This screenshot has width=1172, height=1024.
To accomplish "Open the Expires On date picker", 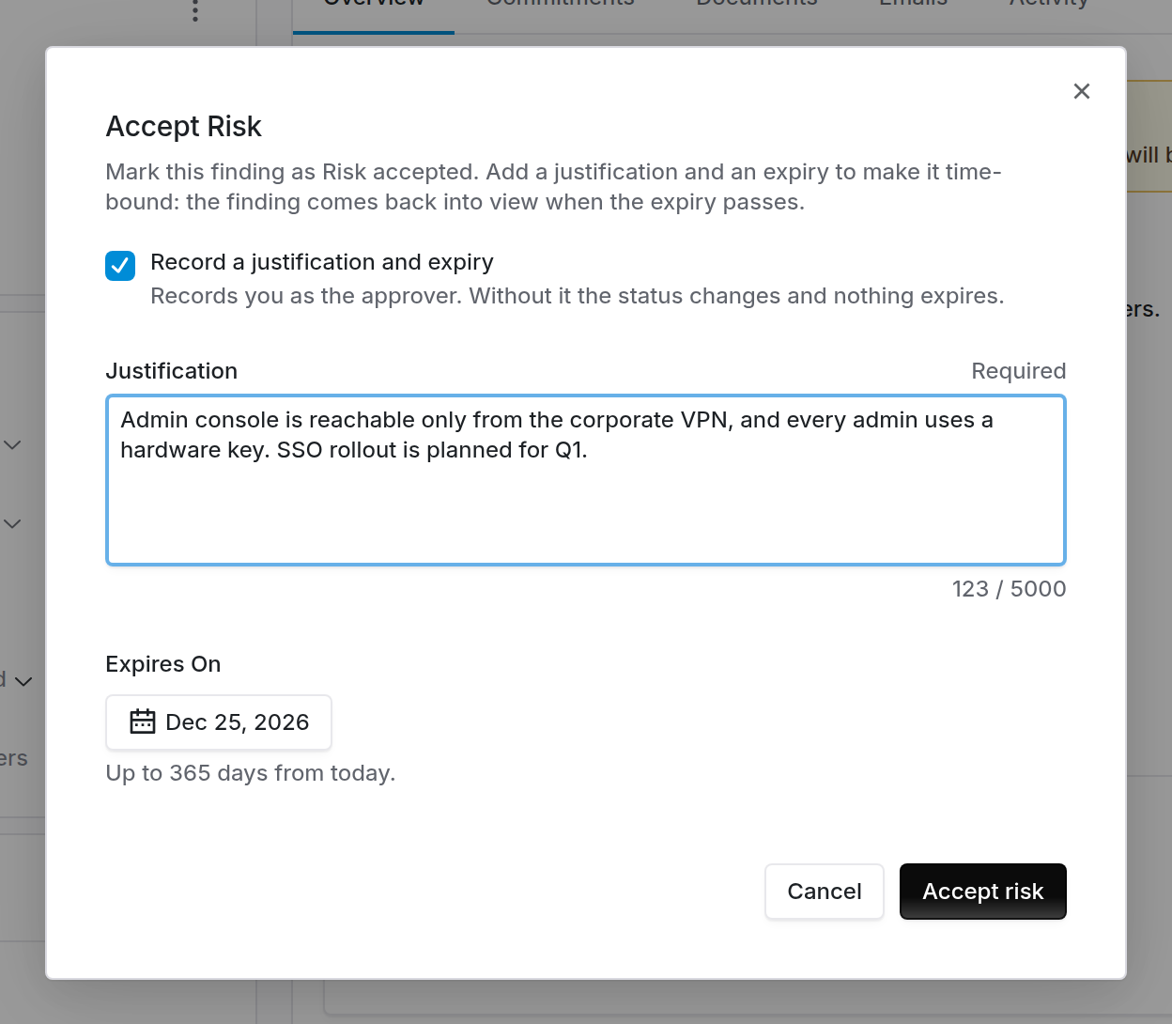I will click(x=219, y=722).
